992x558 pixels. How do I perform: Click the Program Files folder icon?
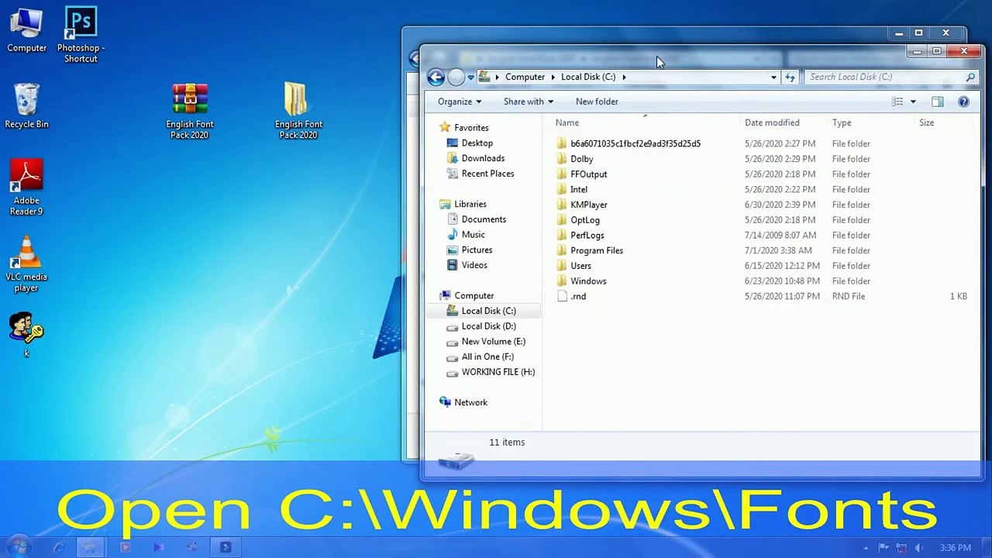pos(562,250)
